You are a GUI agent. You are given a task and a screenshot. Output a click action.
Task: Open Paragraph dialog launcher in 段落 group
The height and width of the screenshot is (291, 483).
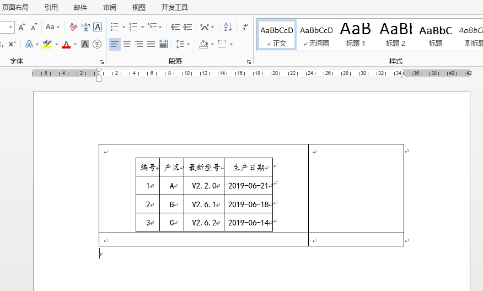click(x=249, y=62)
